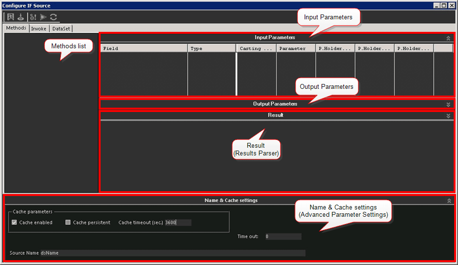Open the Invoke tab
The width and height of the screenshot is (458, 265).
click(x=39, y=28)
